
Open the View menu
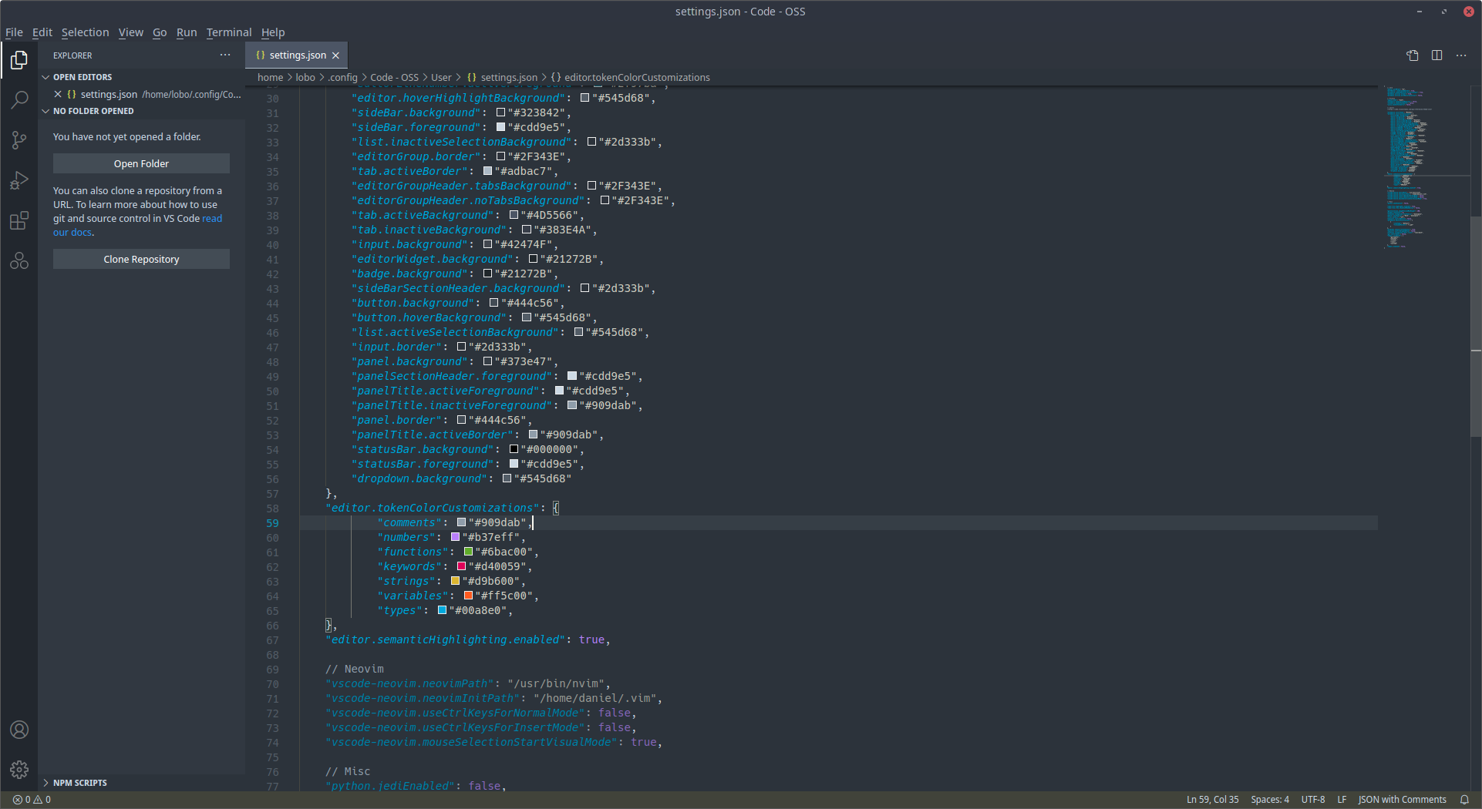click(130, 32)
